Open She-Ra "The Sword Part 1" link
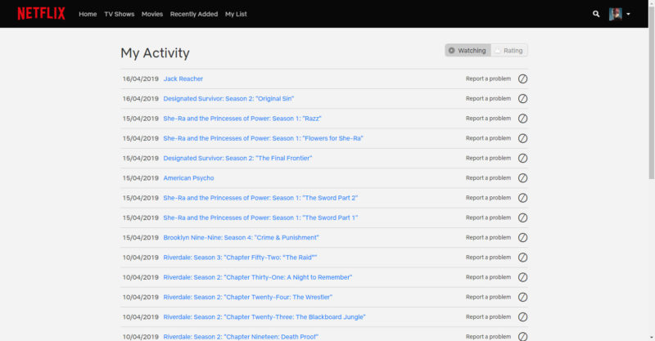The height and width of the screenshot is (341, 655). 260,218
